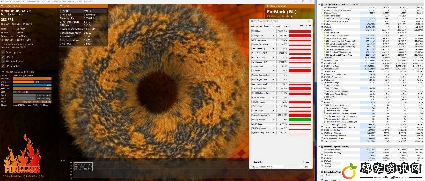Click the Reset button in GPU-Z
This screenshot has width=425, height=181.
307,162
